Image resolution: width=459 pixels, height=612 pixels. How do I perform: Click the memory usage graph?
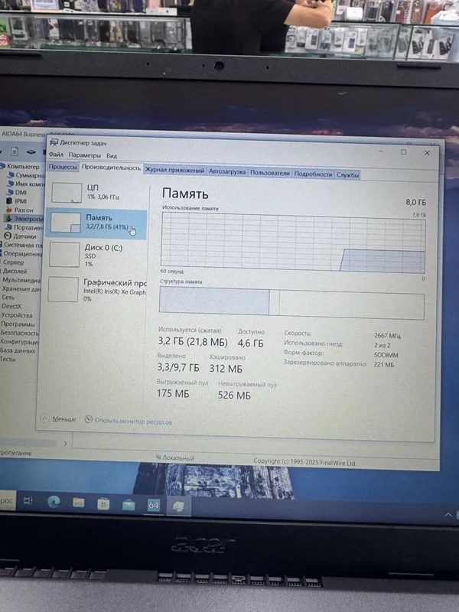(x=293, y=243)
